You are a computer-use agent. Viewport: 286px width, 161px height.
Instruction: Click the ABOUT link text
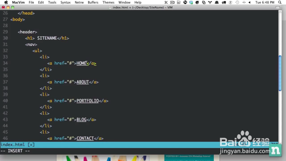pos(83,82)
